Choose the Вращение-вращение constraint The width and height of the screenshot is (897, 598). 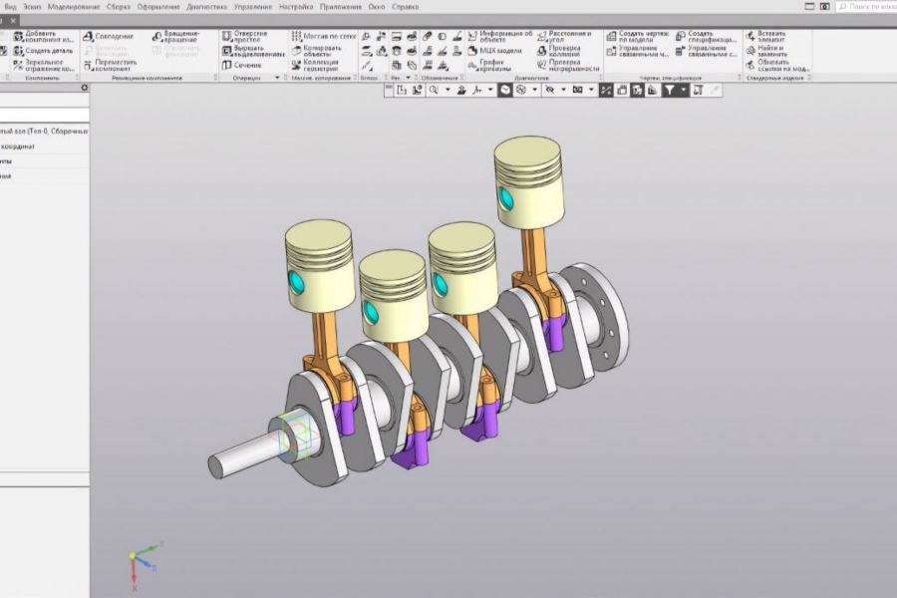pyautogui.click(x=176, y=37)
